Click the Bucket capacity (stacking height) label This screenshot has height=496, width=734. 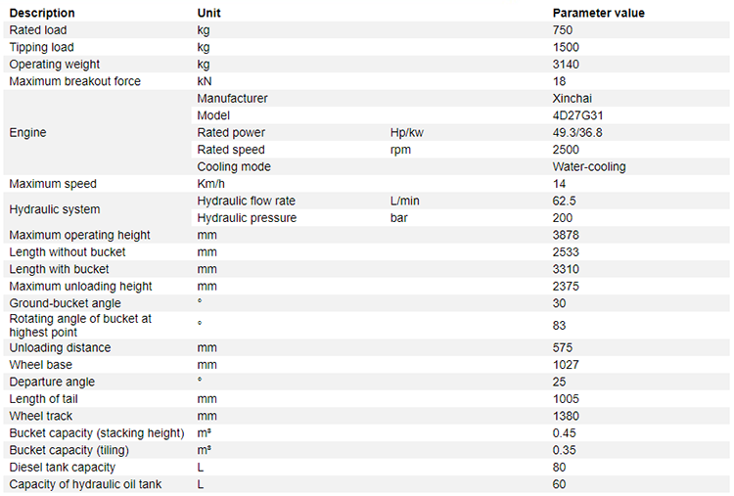pos(97,432)
